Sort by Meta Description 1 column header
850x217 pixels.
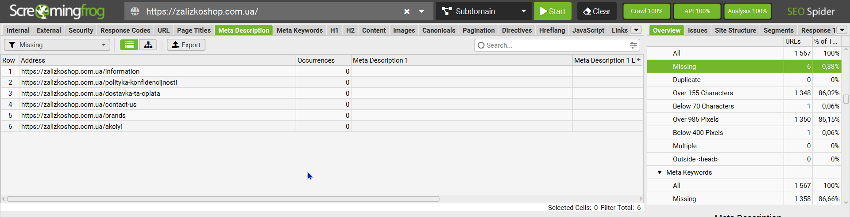462,60
